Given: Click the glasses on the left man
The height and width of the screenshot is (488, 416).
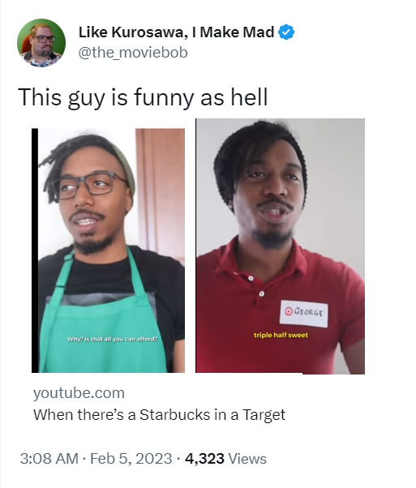Looking at the screenshot, I should tap(90, 186).
